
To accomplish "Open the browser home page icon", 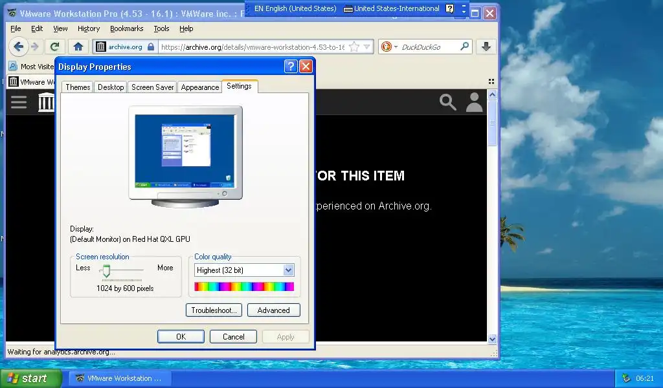I will pos(78,47).
